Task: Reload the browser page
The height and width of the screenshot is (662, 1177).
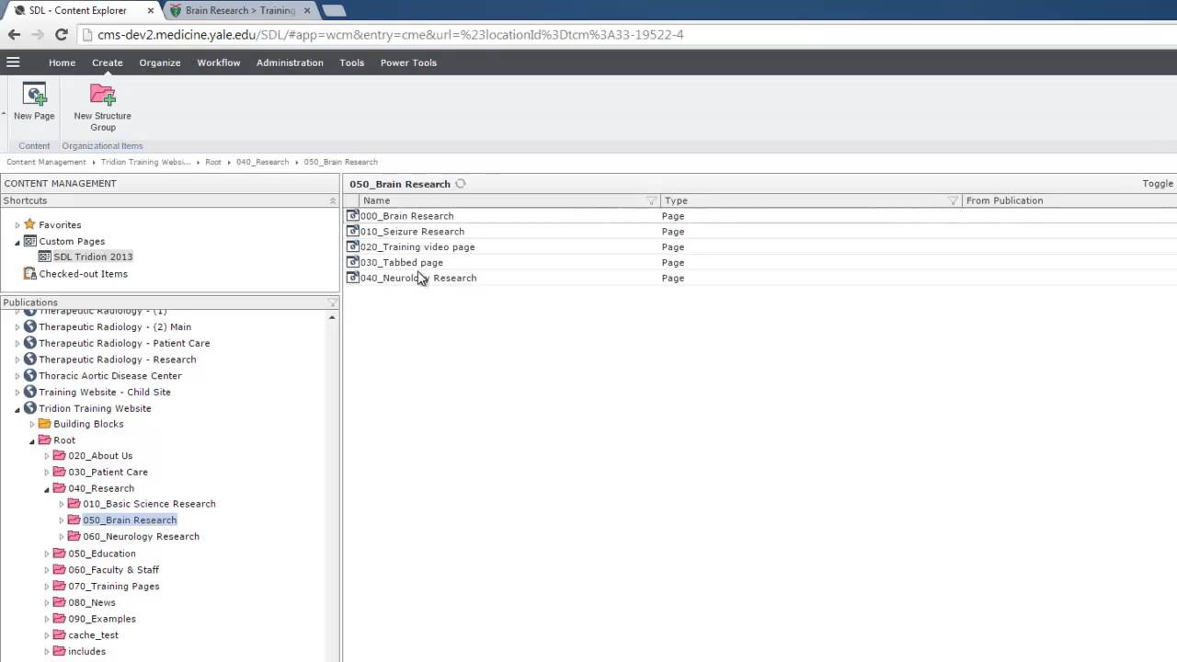Action: 62,35
